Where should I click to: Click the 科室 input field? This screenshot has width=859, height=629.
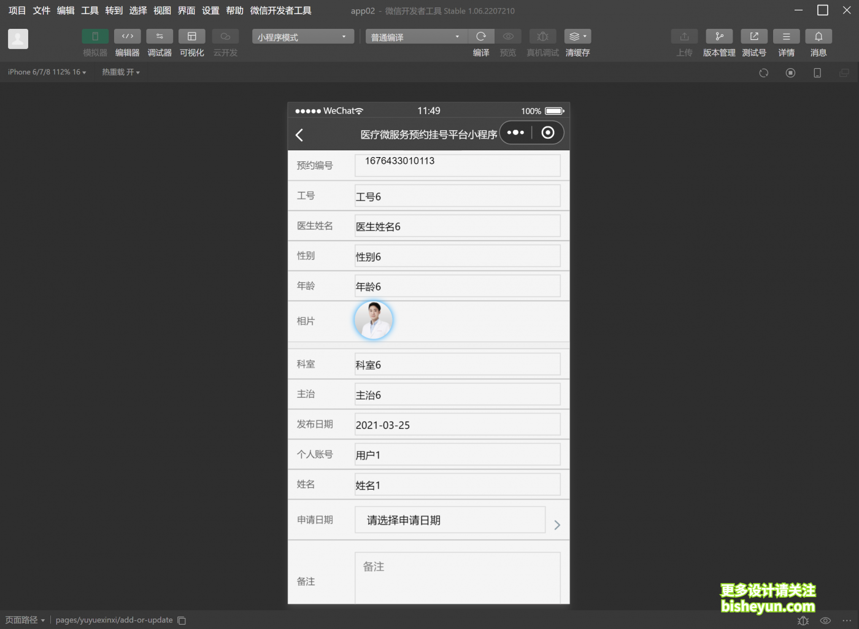tap(458, 364)
